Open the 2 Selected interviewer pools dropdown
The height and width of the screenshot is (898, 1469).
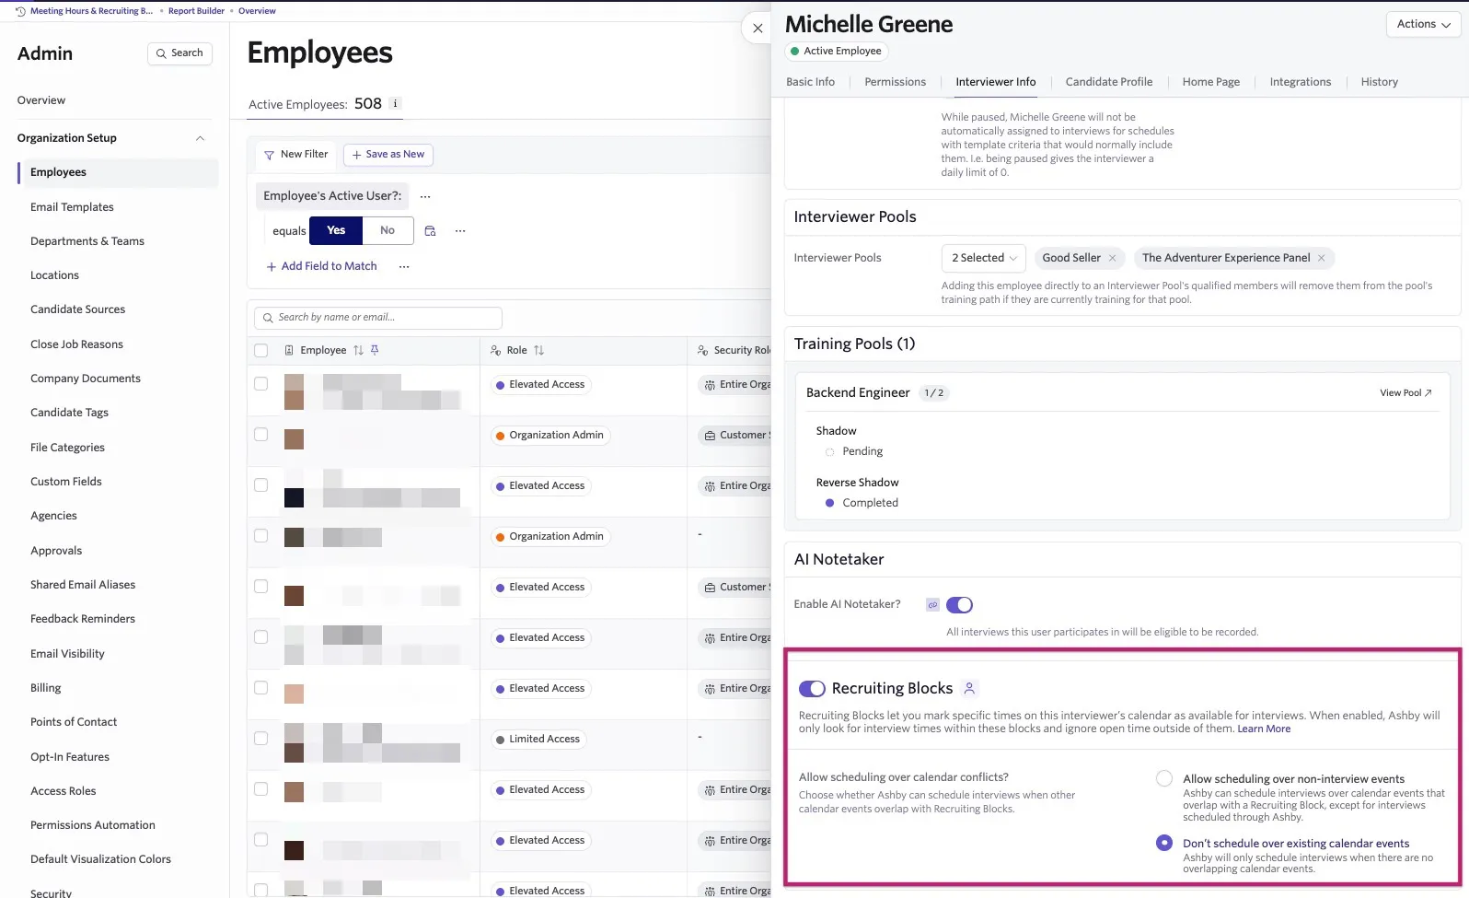tap(983, 258)
